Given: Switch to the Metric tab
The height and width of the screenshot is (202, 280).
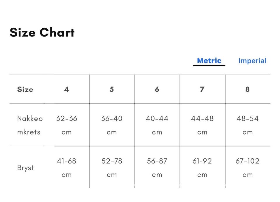Looking at the screenshot, I should (x=209, y=61).
